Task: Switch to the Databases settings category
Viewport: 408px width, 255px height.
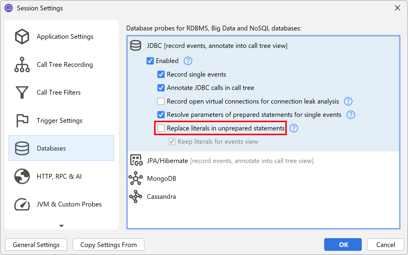Action: [x=61, y=148]
